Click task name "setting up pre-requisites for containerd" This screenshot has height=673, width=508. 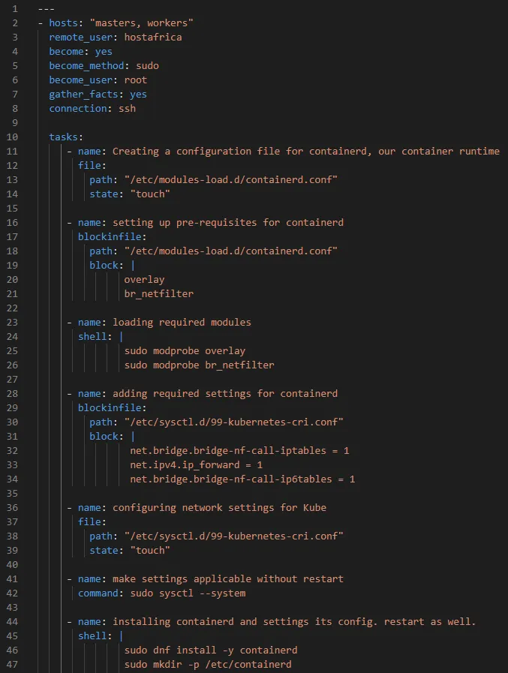tap(228, 222)
